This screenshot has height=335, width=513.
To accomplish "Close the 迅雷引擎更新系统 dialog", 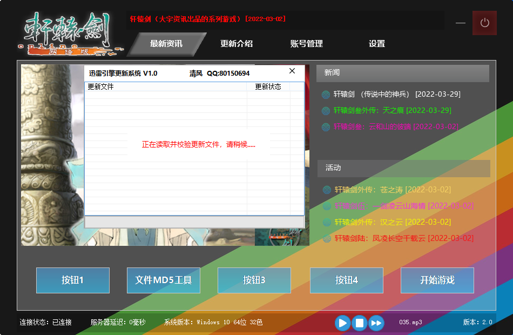I will [x=292, y=71].
